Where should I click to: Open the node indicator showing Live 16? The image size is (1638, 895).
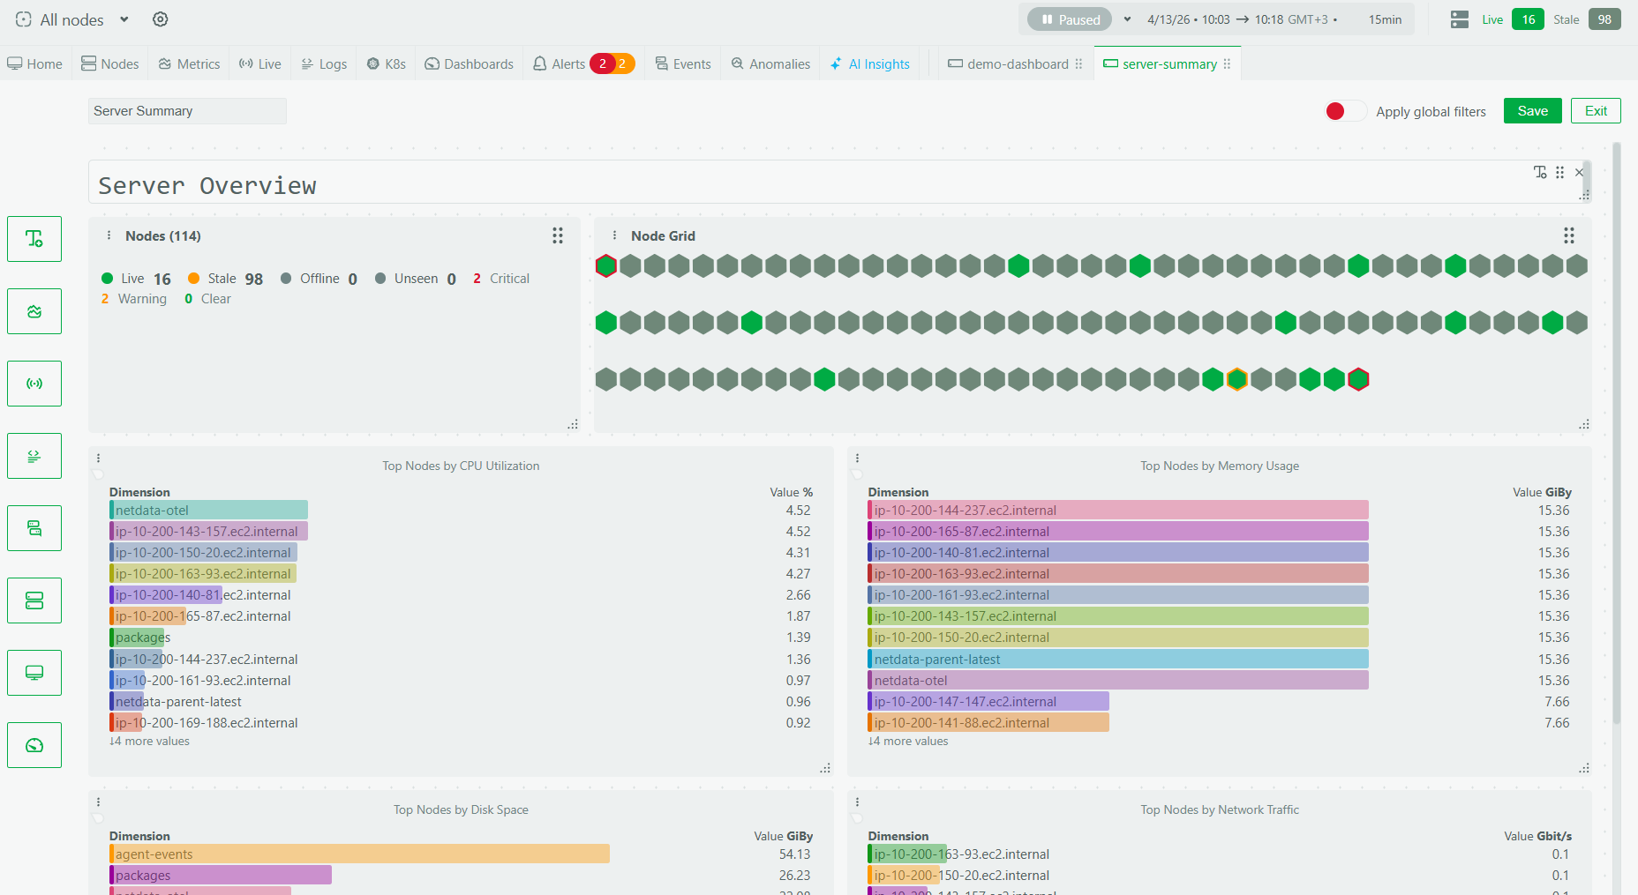click(x=1528, y=19)
